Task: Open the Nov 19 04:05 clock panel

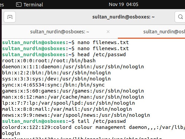Action: click(x=124, y=4)
